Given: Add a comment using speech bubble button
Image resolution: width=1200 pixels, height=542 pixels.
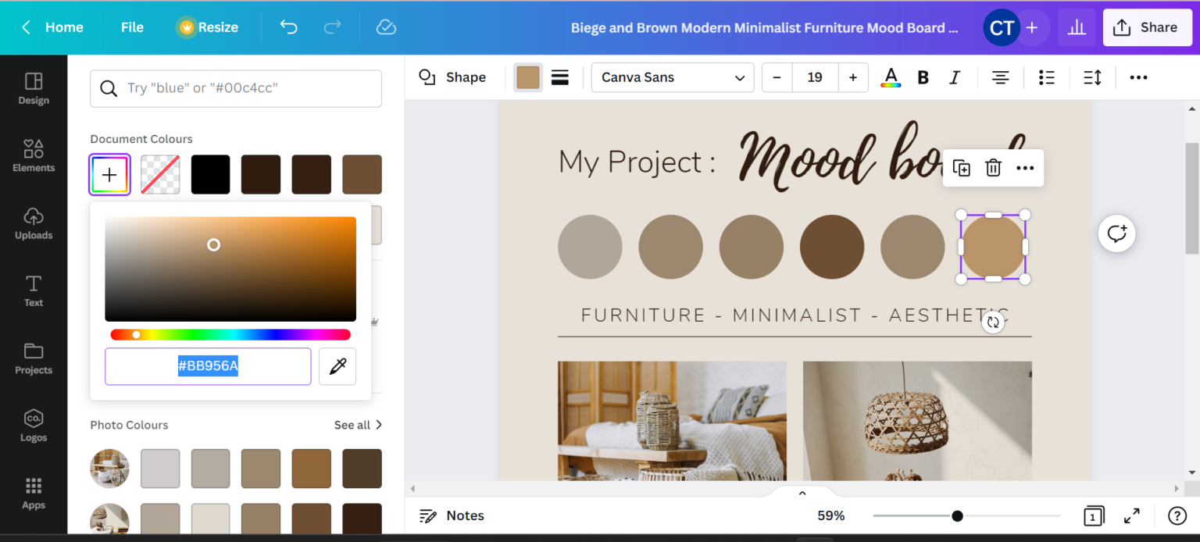Looking at the screenshot, I should click(1116, 234).
